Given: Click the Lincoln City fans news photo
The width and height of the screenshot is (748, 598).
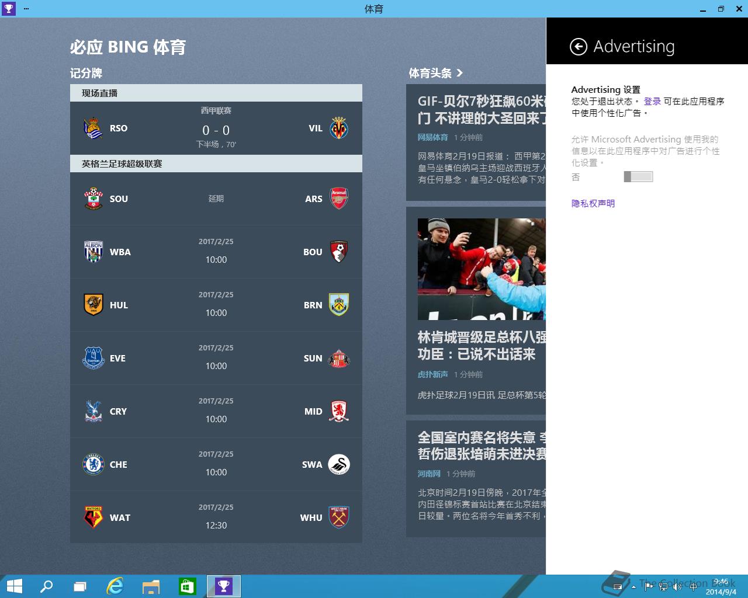Looking at the screenshot, I should coord(482,269).
